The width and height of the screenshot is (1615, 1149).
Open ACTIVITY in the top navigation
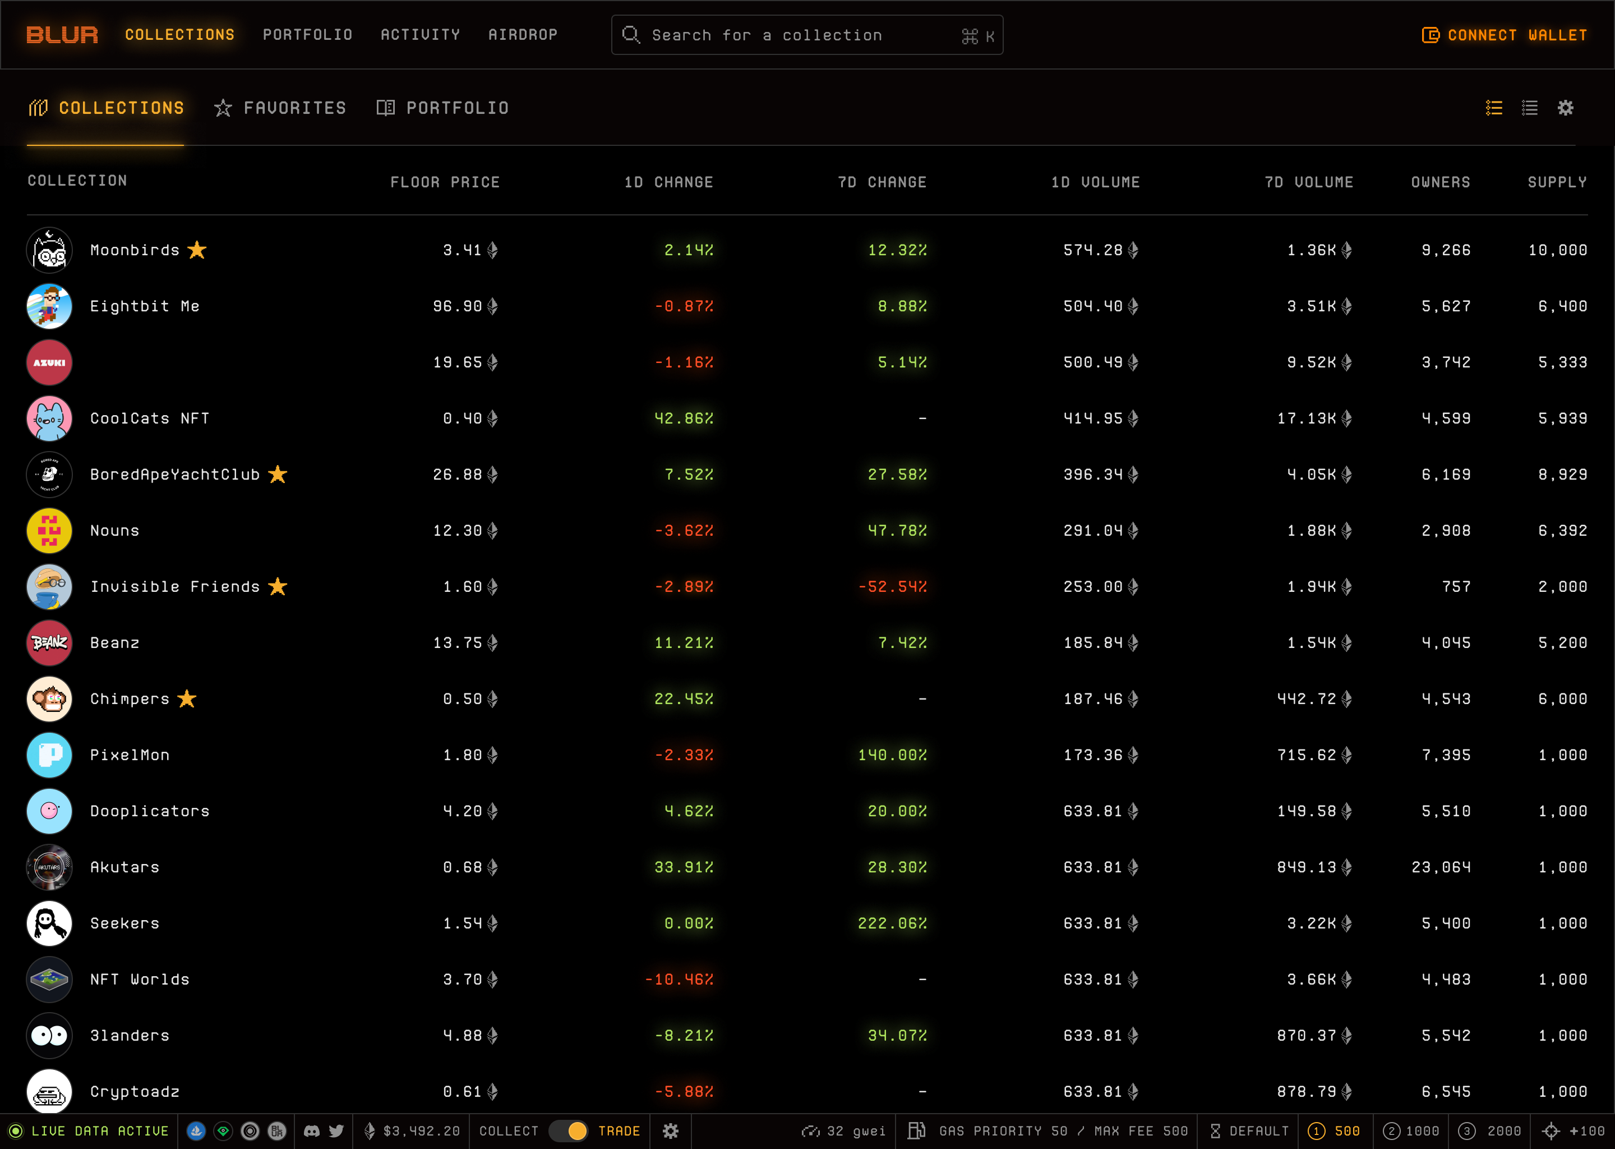point(420,35)
